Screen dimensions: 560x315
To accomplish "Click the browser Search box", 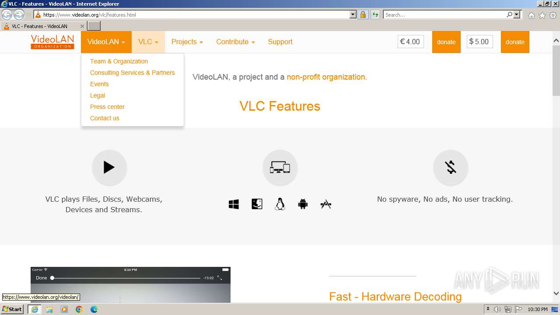I will 444,14.
